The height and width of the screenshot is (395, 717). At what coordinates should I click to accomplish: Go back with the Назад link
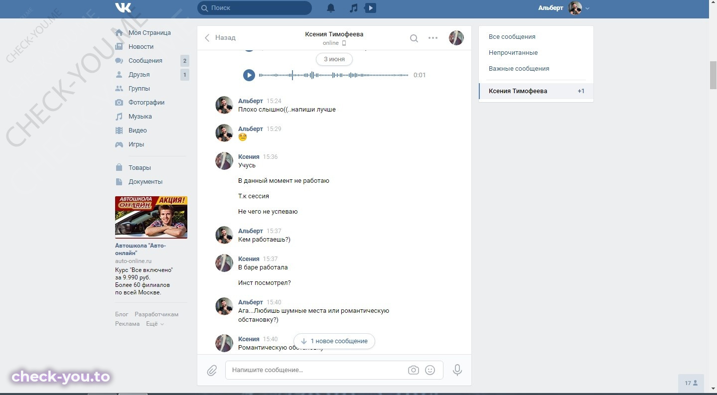tap(220, 38)
